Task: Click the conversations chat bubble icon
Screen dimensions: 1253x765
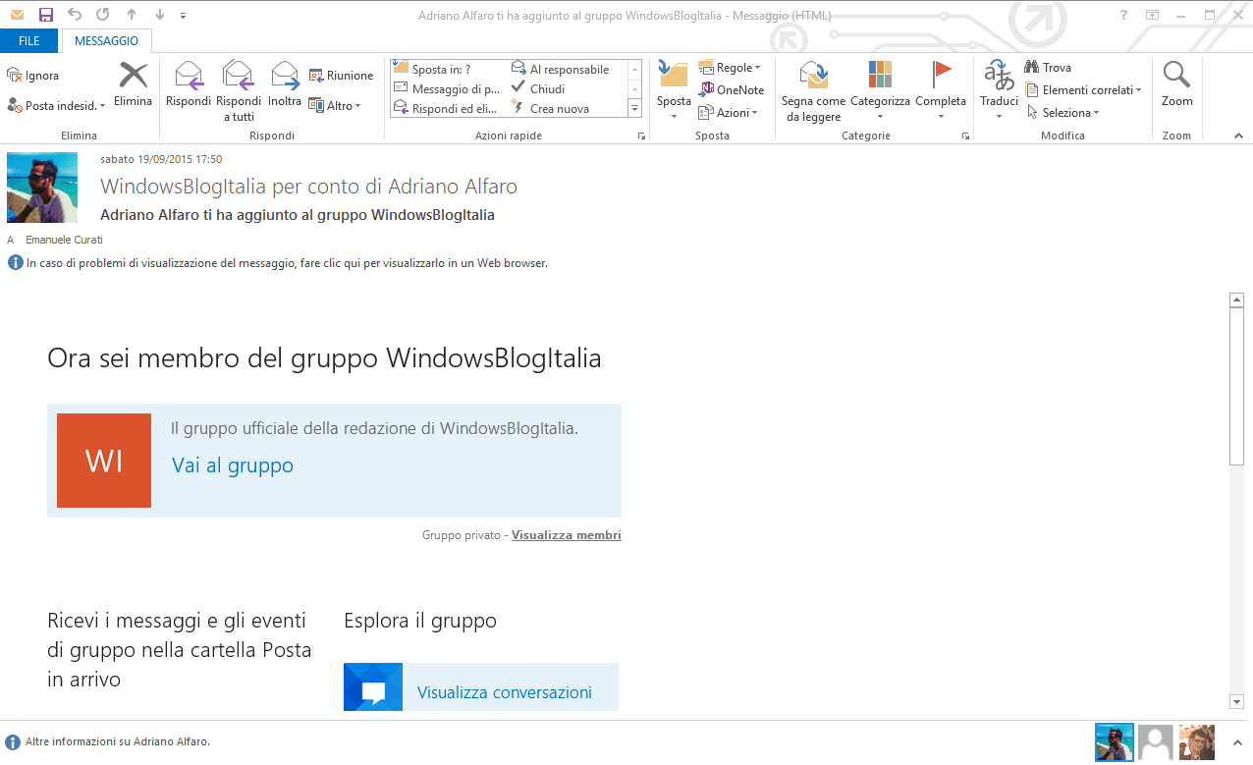Action: click(x=373, y=687)
